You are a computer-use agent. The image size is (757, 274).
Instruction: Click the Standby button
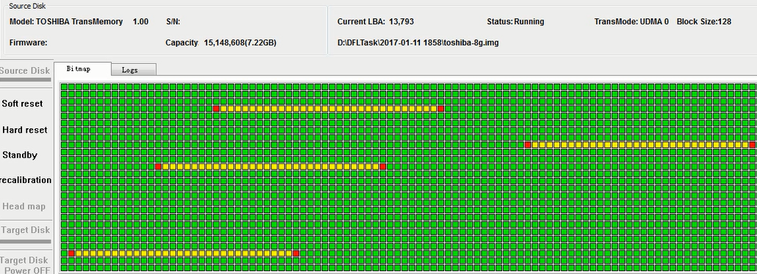[20, 155]
